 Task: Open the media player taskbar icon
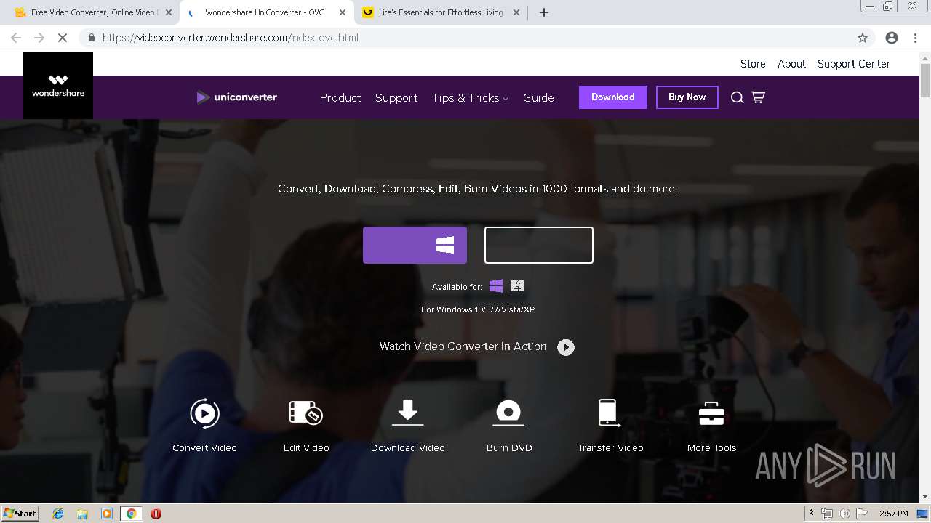click(107, 514)
